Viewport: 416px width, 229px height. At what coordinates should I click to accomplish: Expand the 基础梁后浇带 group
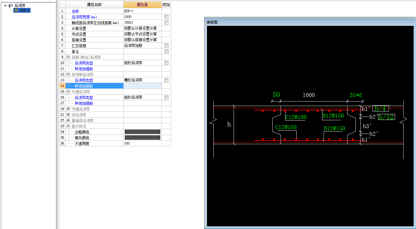(68, 120)
